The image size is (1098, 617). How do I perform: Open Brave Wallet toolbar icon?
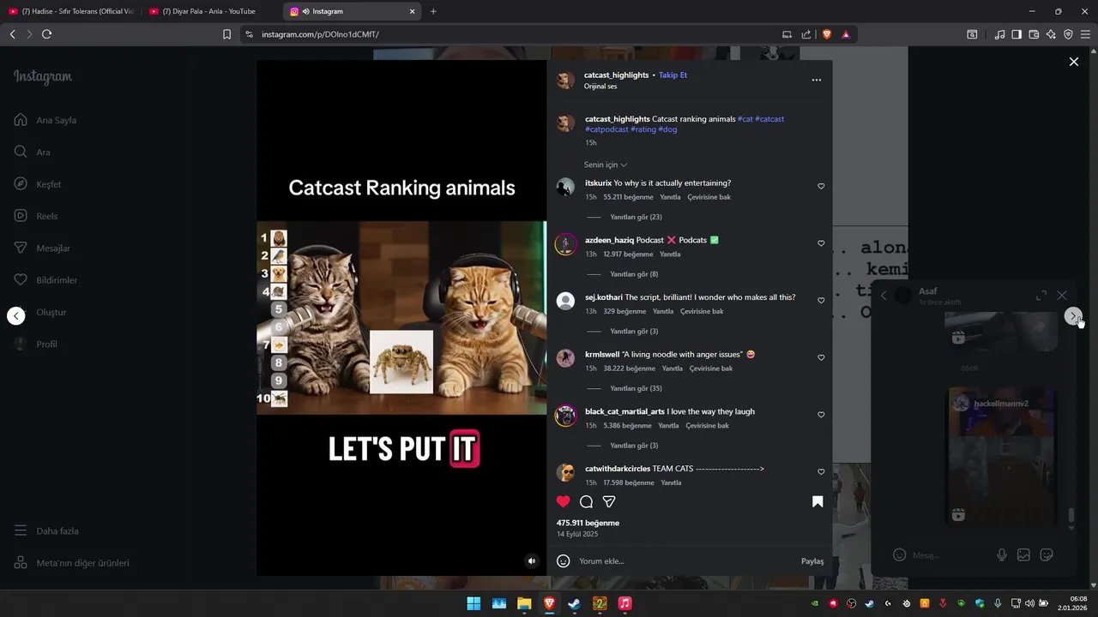click(1034, 34)
